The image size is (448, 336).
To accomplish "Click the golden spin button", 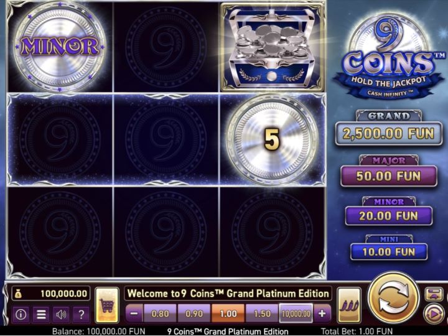I will [393, 297].
